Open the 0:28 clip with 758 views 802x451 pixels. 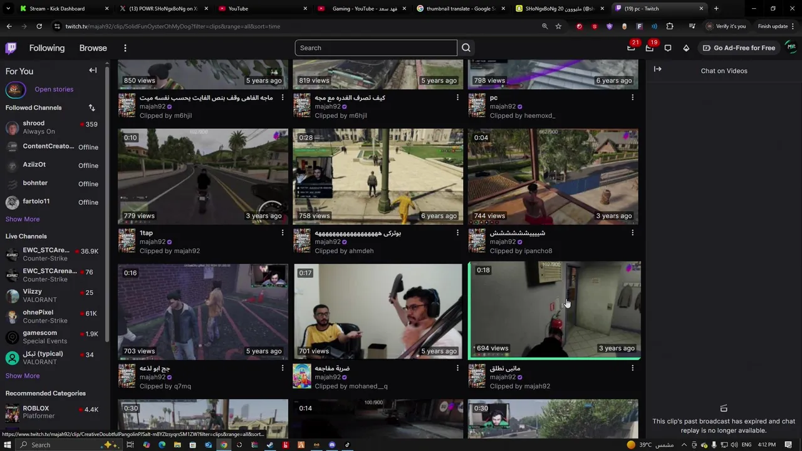click(x=378, y=177)
